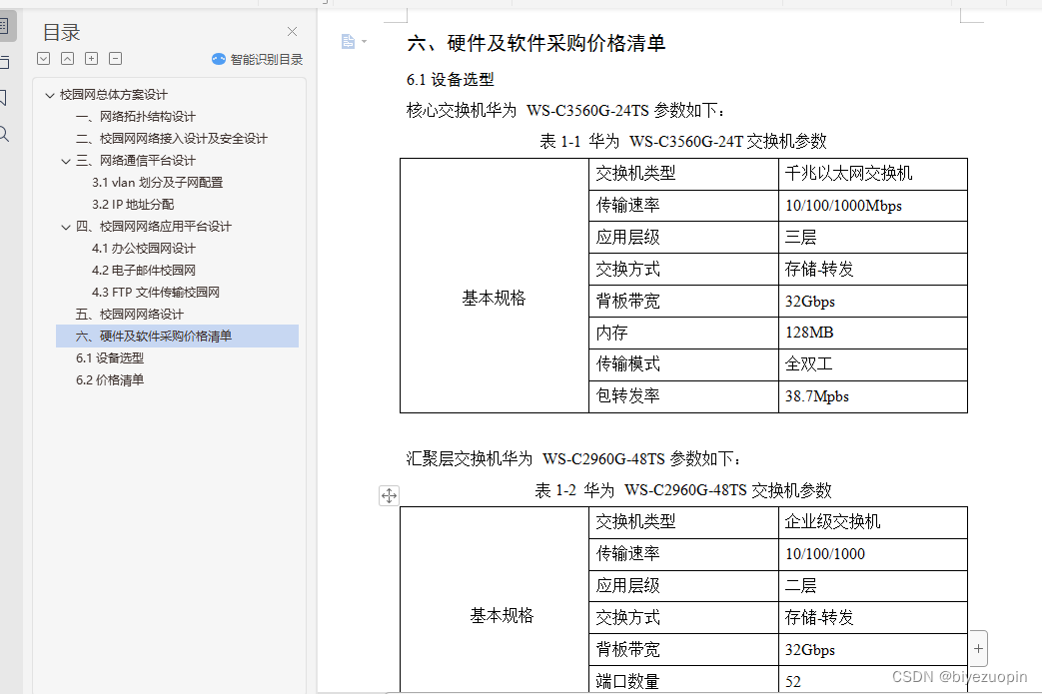The height and width of the screenshot is (694, 1042).
Task: Click the minus icon to collapse outline levels
Action: (115, 58)
